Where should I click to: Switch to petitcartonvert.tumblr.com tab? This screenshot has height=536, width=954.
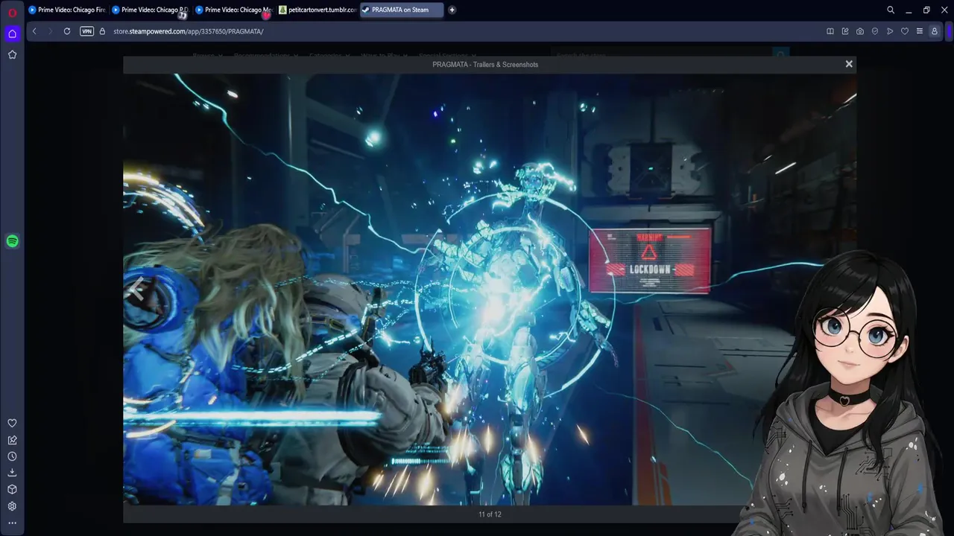click(318, 10)
